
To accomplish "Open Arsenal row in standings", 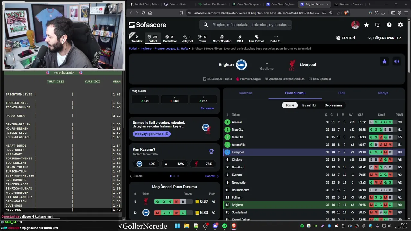I will tap(314, 122).
